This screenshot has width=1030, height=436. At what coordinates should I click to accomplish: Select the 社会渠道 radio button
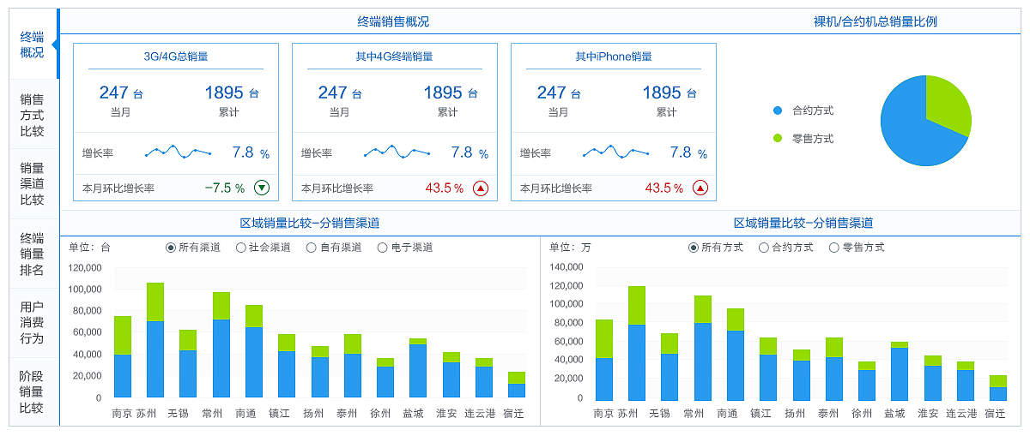pos(239,248)
